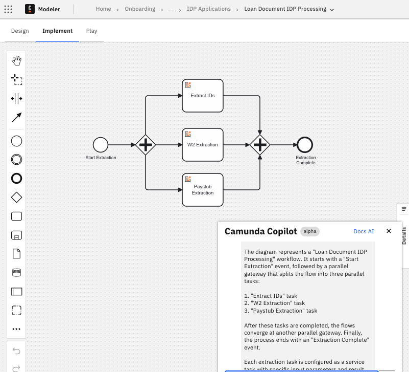Activate the create/remove space tool
This screenshot has height=372, width=409.
(x=16, y=99)
